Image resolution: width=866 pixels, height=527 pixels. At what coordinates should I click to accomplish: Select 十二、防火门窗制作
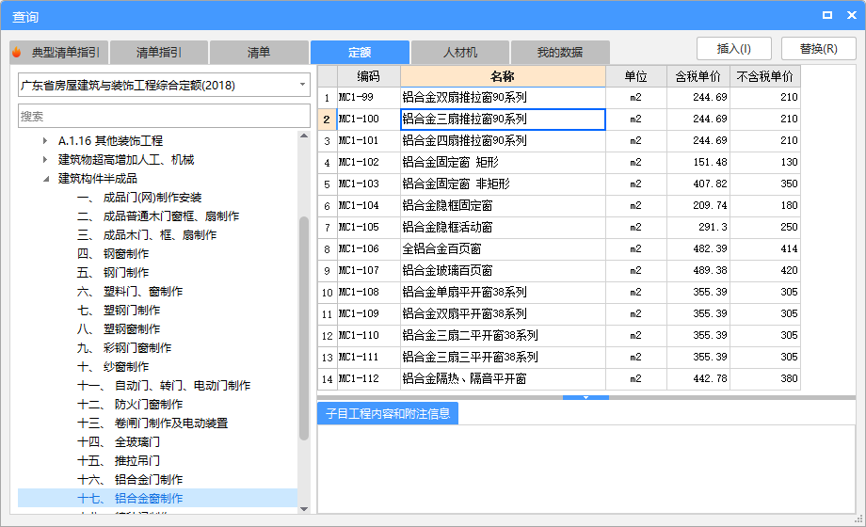(130, 404)
